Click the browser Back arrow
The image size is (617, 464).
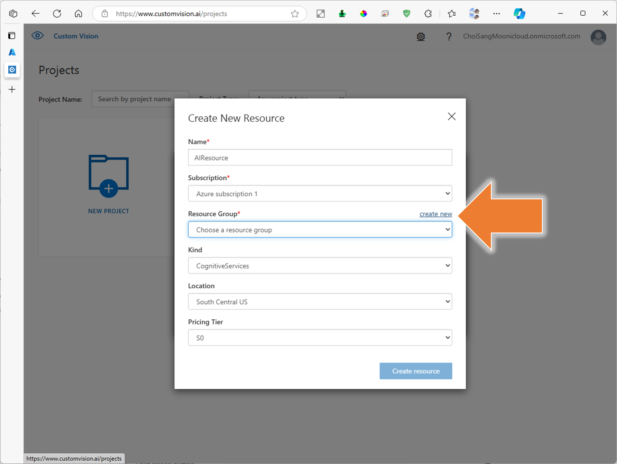tap(35, 14)
